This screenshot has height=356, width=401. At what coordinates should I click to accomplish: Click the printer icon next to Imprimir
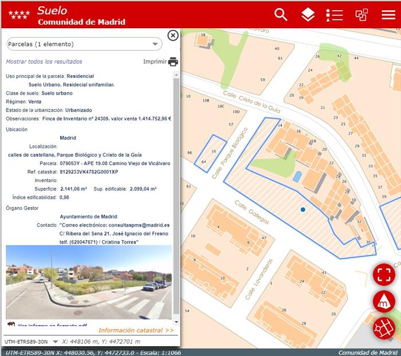point(173,62)
